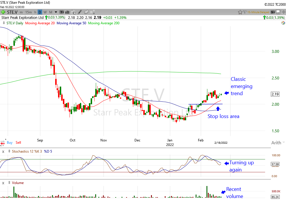Click price pane up-down reorder arrows
The image size is (286, 200).
coord(4,23)
